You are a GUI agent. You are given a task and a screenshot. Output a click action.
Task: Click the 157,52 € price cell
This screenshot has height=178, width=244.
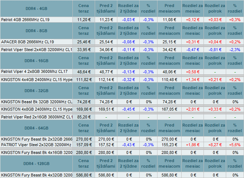click(106, 145)
